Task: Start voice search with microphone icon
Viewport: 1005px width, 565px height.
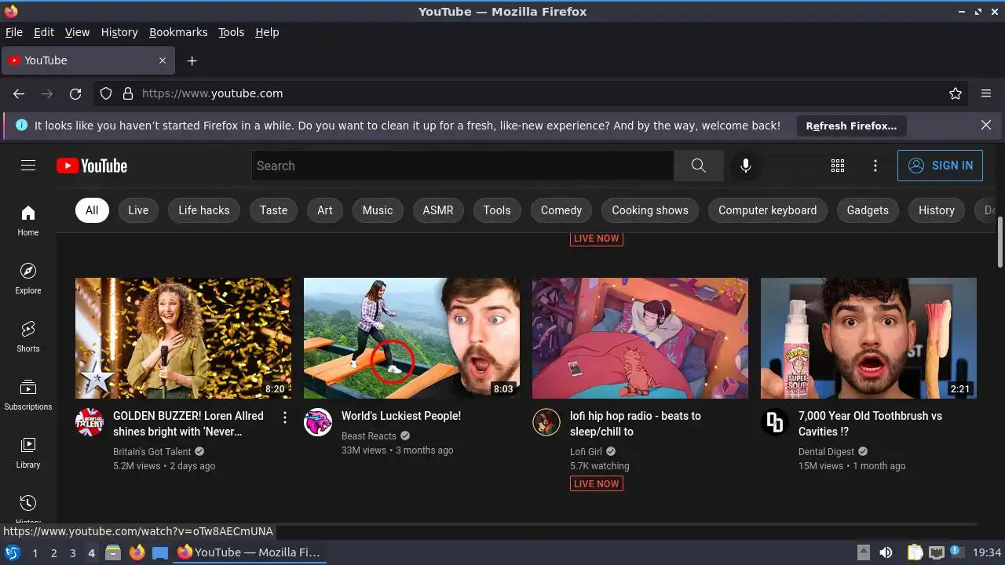Action: pyautogui.click(x=746, y=166)
